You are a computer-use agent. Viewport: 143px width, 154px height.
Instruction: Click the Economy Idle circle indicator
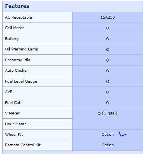click(x=107, y=60)
